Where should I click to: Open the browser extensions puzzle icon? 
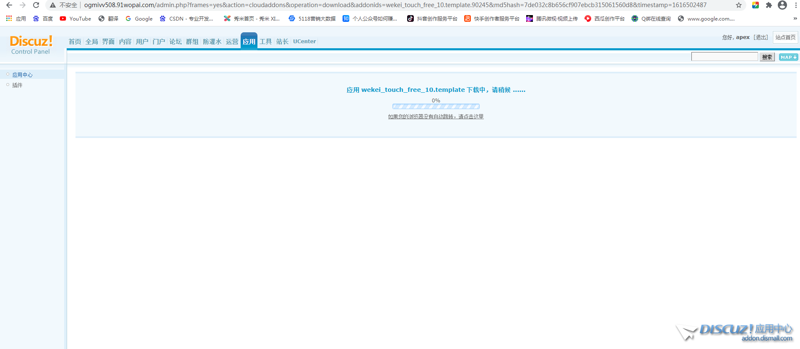[769, 5]
